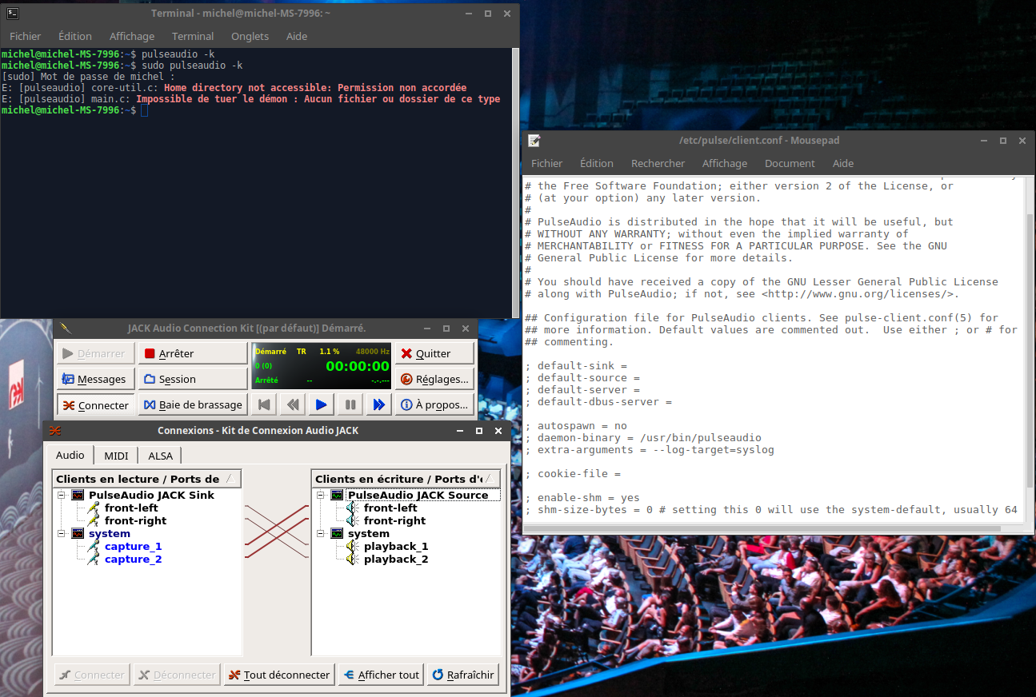Open Rechercher menu in Mousepad
The height and width of the screenshot is (697, 1036).
tap(658, 163)
